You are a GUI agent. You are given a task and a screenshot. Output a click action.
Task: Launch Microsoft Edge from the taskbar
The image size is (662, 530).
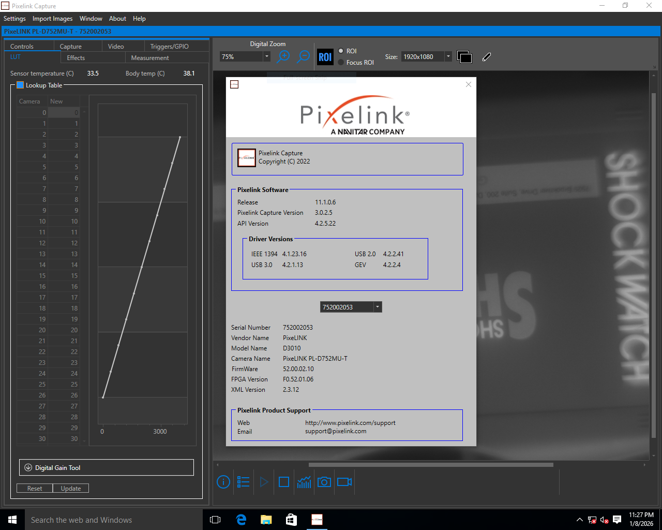click(241, 520)
